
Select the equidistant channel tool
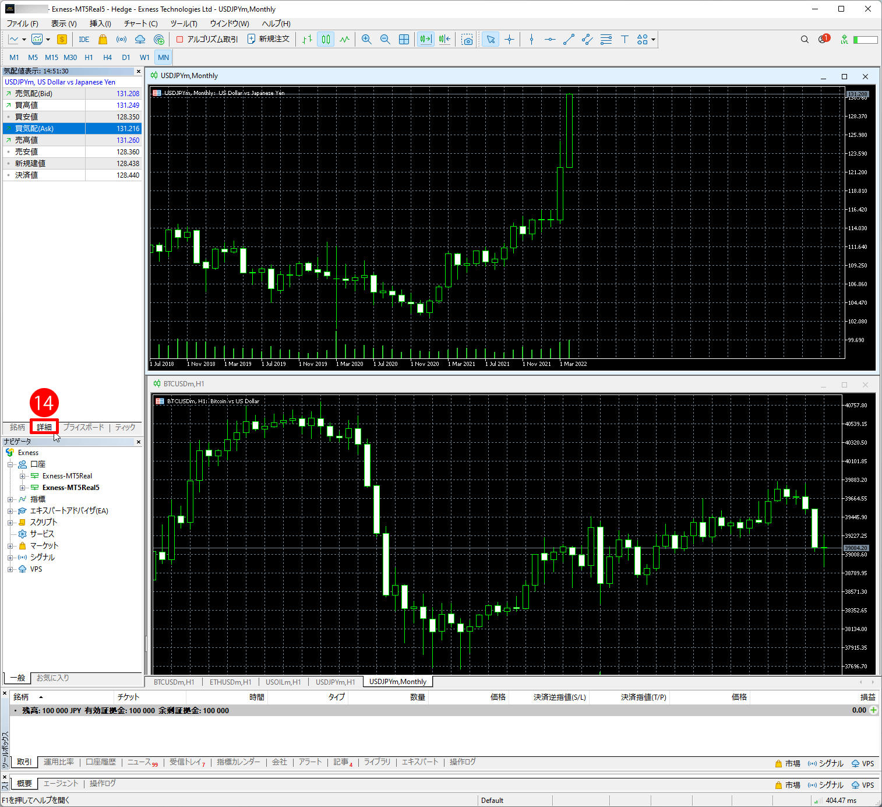coord(587,40)
